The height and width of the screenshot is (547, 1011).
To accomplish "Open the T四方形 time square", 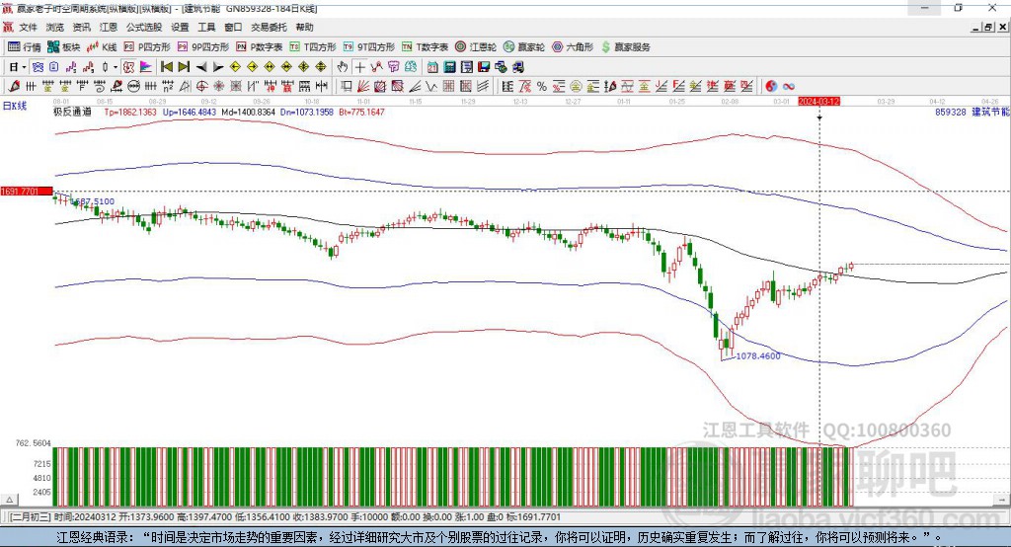I will point(313,47).
